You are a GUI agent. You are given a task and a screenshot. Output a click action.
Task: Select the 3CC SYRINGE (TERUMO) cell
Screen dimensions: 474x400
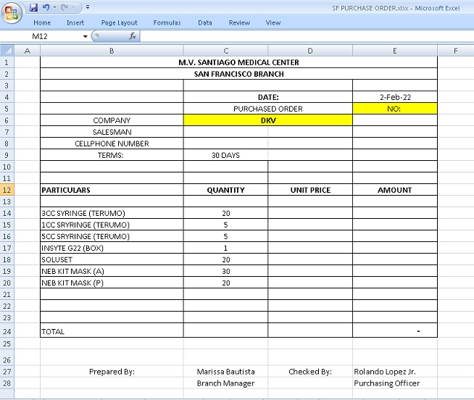[x=112, y=213]
